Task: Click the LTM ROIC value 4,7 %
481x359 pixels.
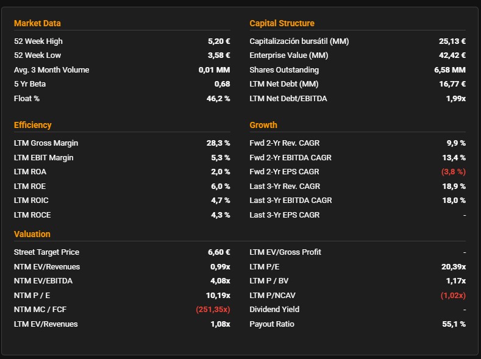Action: 220,201
